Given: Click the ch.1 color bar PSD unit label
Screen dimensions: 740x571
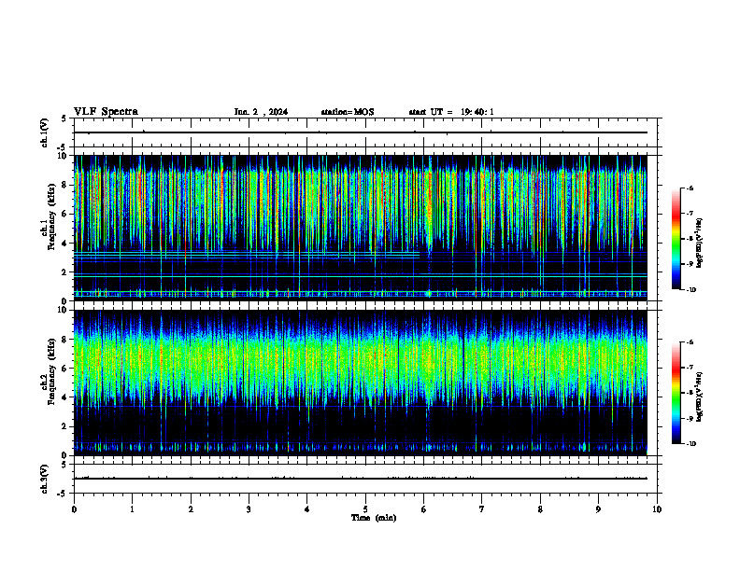Looking at the screenshot, I should [700, 244].
